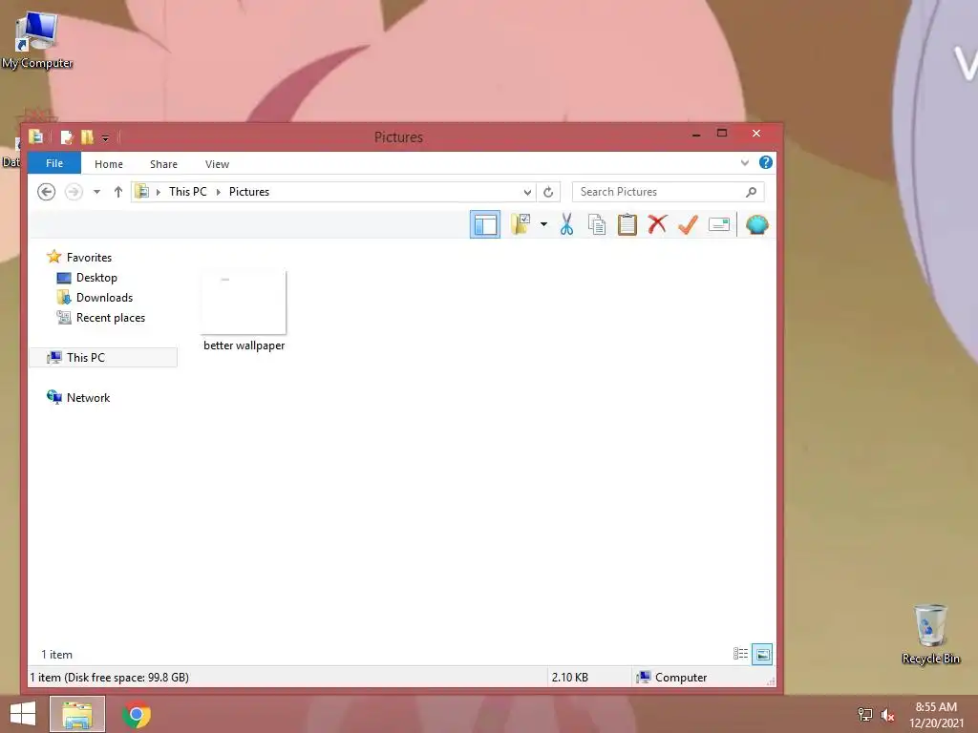Minimize the Pictures window
The width and height of the screenshot is (978, 733).
[696, 134]
